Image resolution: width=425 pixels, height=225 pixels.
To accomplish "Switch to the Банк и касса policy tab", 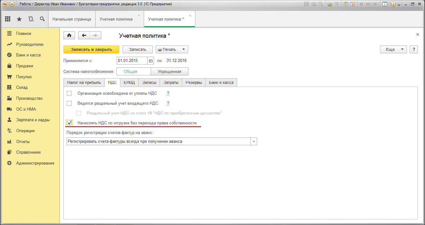I will click(222, 82).
